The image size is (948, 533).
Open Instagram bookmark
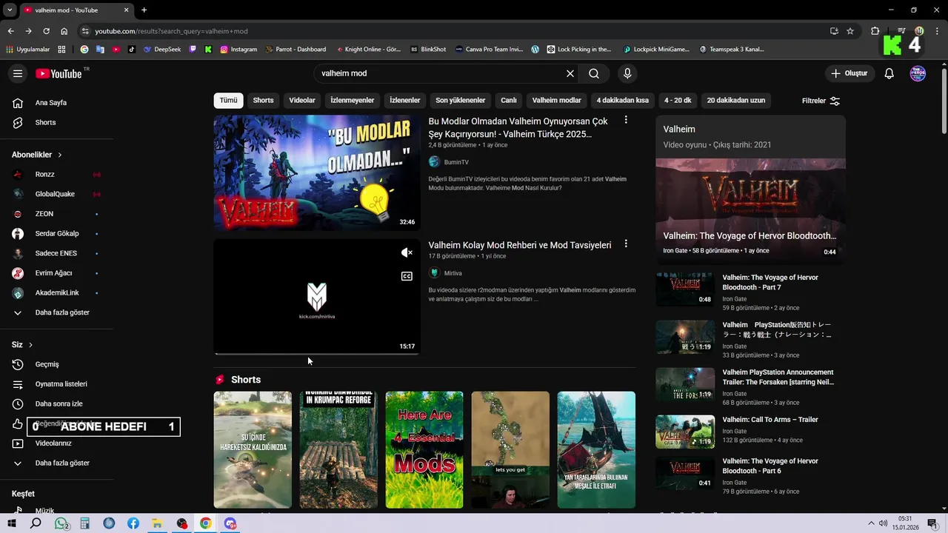(x=238, y=50)
